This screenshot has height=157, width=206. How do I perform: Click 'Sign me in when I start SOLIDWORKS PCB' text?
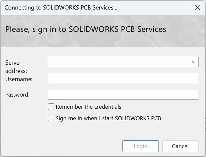pos(108,118)
